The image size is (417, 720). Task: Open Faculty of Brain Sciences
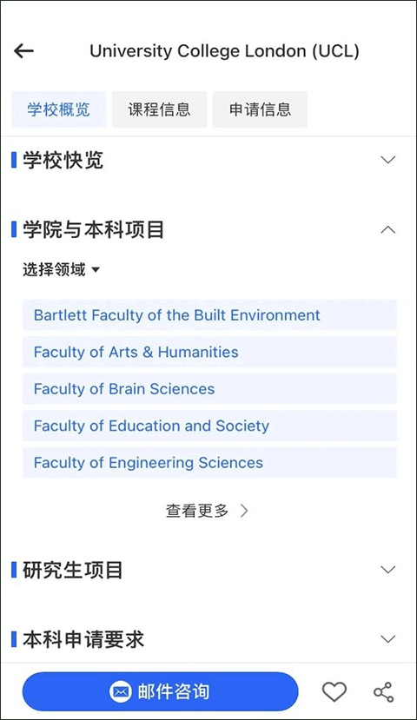pos(209,389)
